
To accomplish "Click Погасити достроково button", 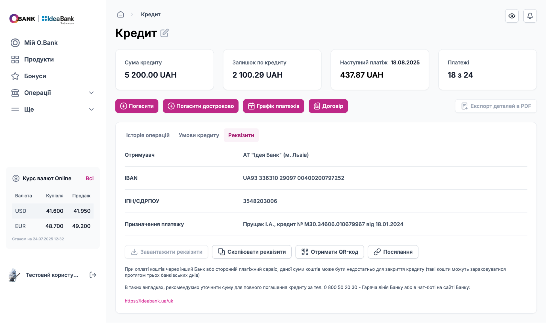I will 200,106.
